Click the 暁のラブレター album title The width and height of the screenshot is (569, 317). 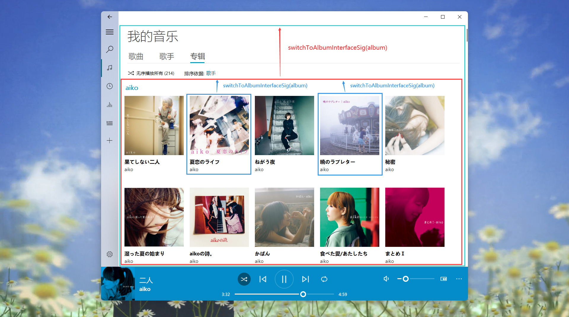338,162
